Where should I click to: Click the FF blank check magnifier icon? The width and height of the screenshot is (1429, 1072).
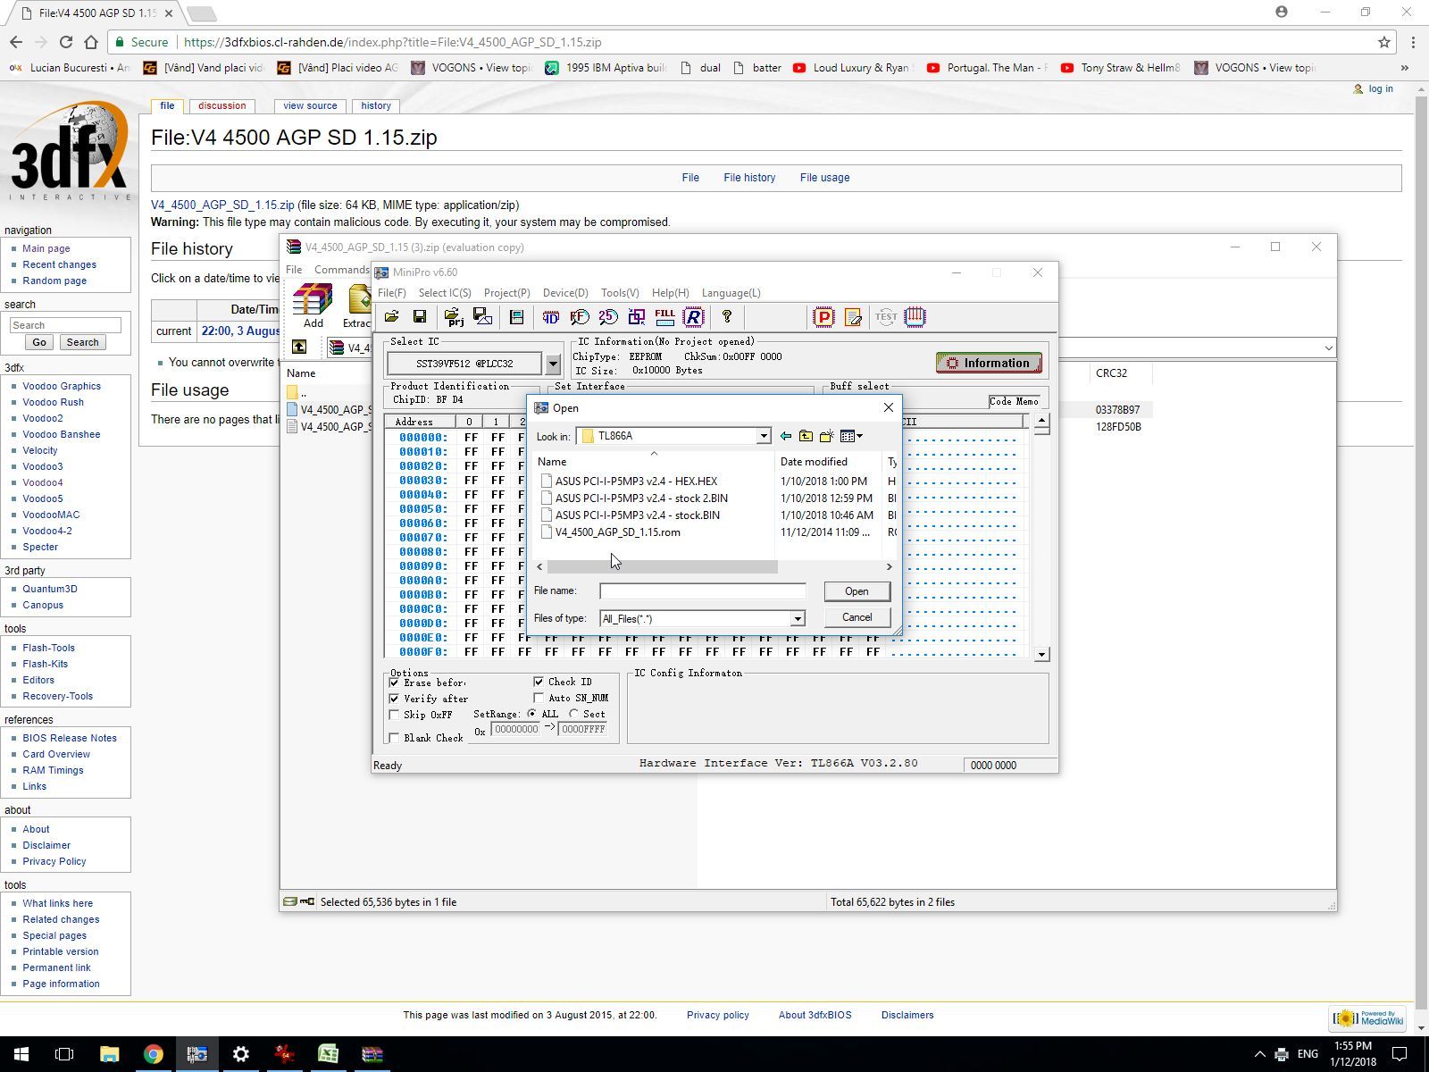pos(580,317)
